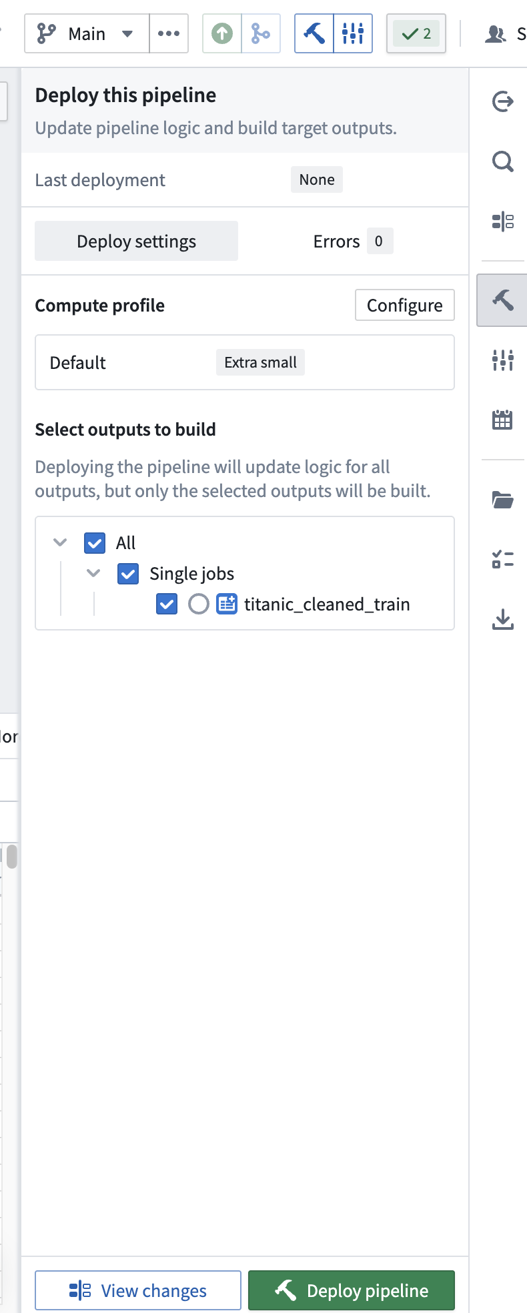Open the three-dots more options menu
527x1313 pixels.
pyautogui.click(x=169, y=33)
